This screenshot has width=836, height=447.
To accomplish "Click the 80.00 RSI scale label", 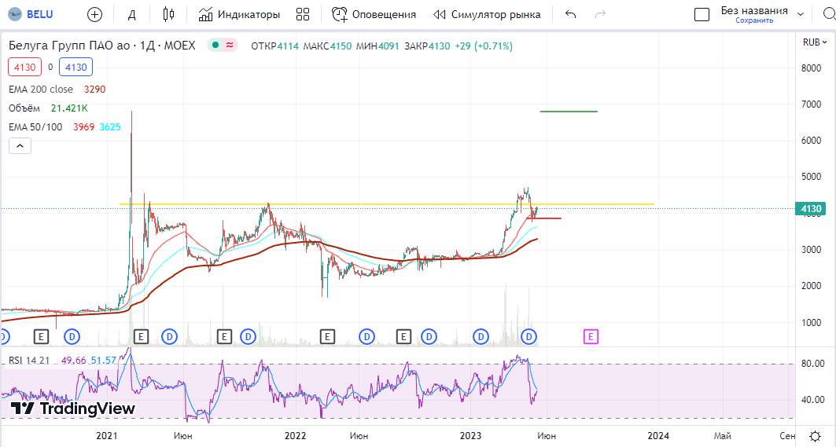I will coord(813,364).
